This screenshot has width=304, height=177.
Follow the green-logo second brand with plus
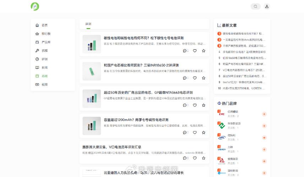pos(264,126)
